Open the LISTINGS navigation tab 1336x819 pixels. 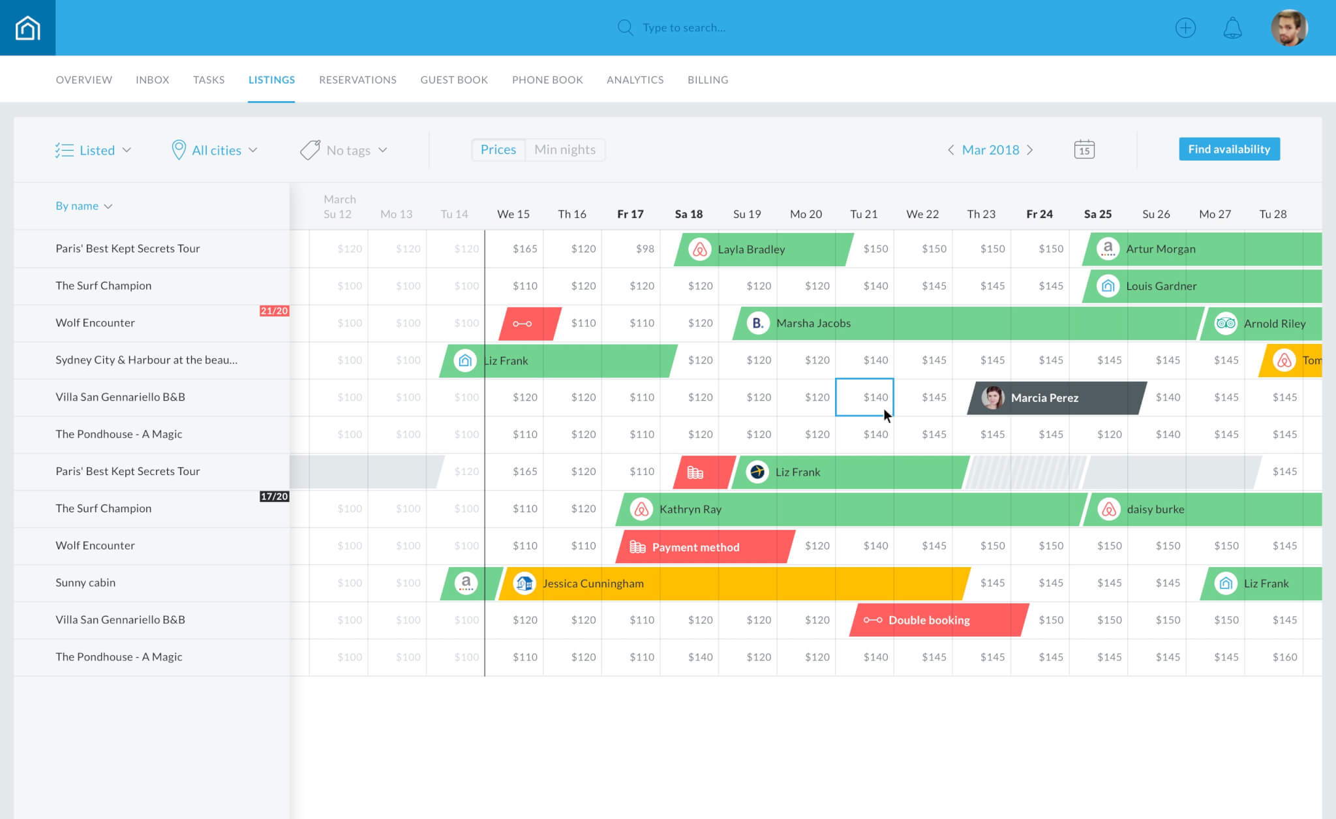pyautogui.click(x=271, y=79)
